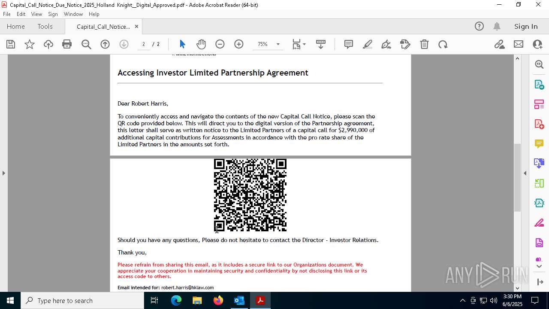Image resolution: width=549 pixels, height=309 pixels.
Task: Bookmark document with star icon
Action: tap(30, 44)
